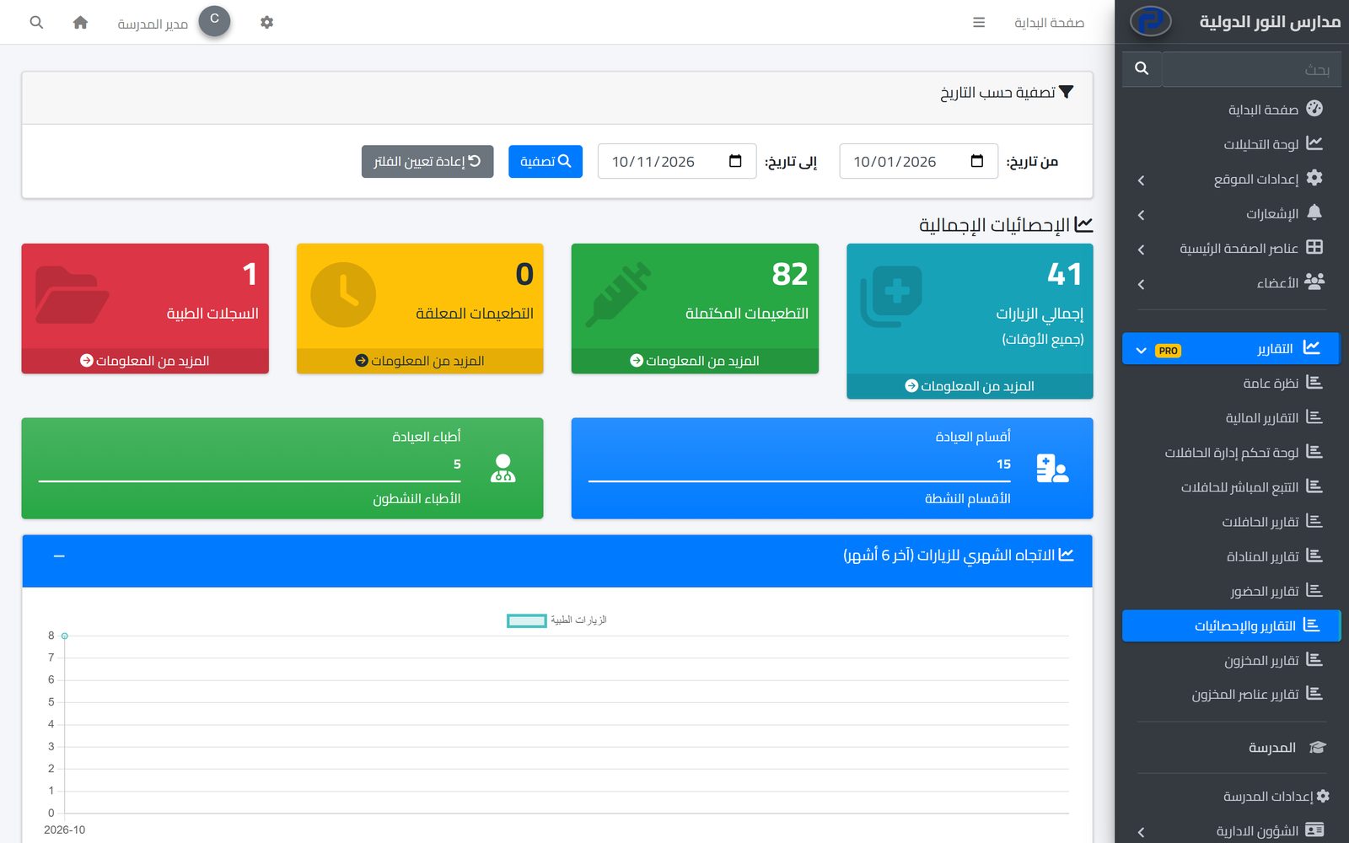1349x843 pixels.
Task: Click صفحة البداية link in top bar
Action: (x=1049, y=23)
